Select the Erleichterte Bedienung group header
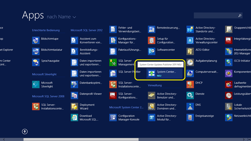 pos(46,30)
